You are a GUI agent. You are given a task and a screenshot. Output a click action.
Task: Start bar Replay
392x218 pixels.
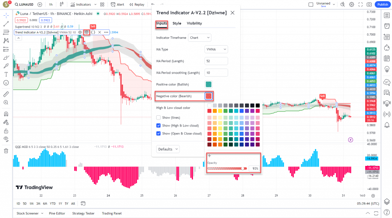pyautogui.click(x=137, y=5)
